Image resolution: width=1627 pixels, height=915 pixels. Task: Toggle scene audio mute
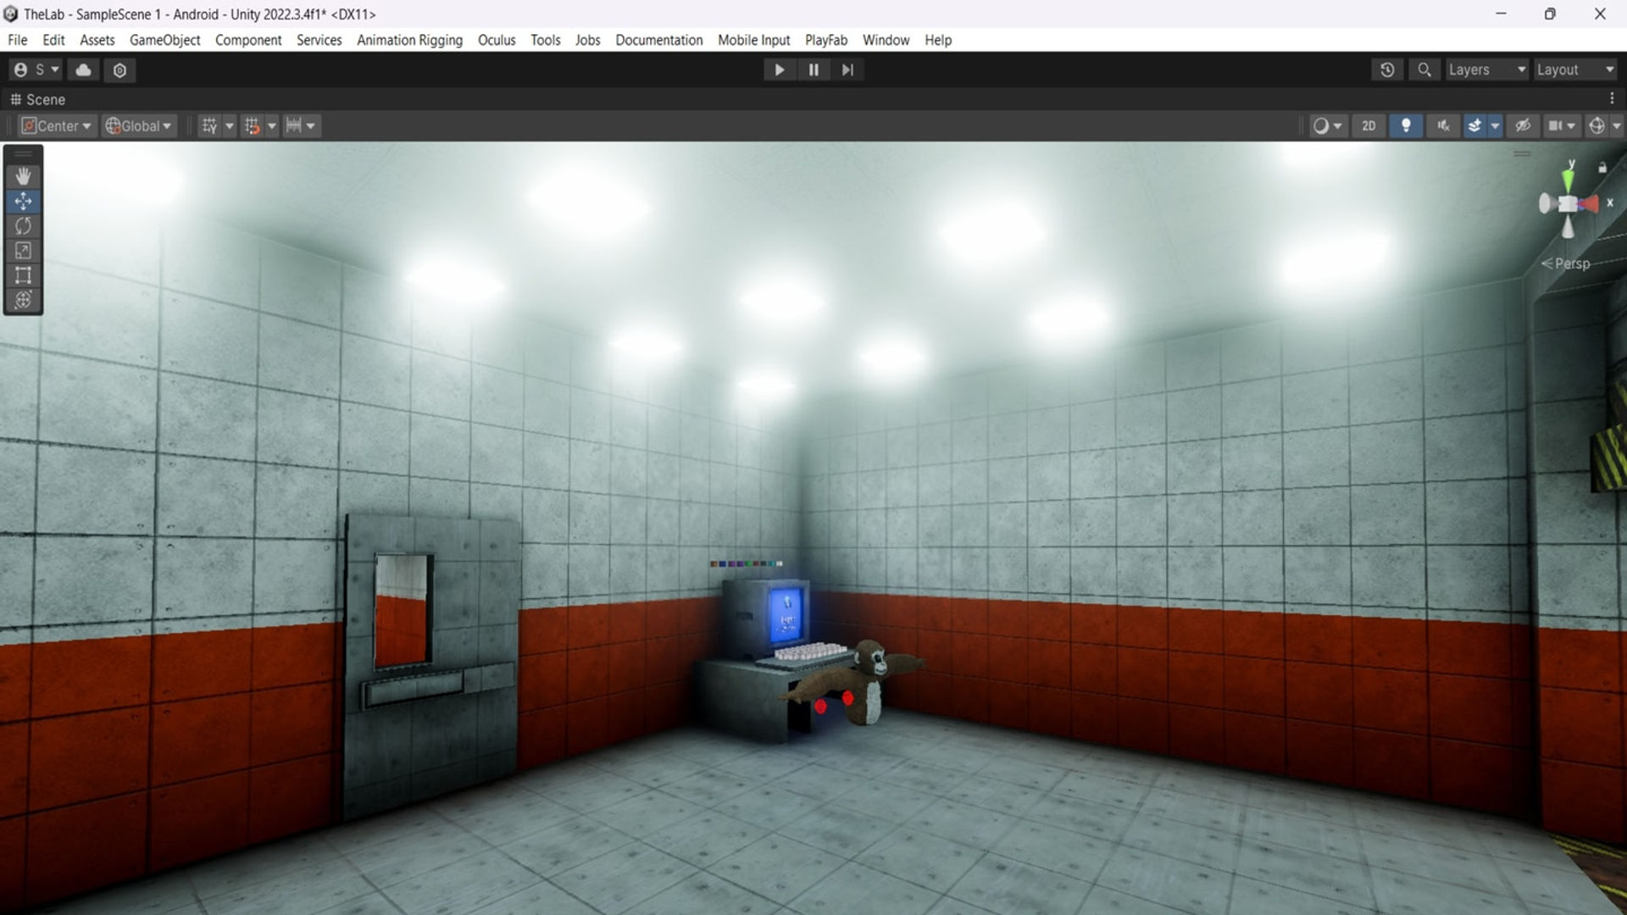click(1443, 126)
